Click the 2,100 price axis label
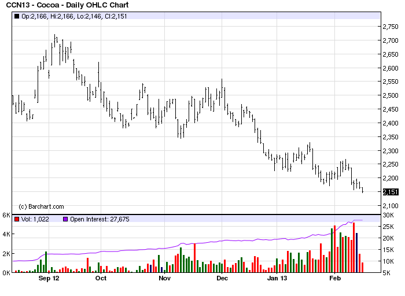The image size is (405, 296). (391, 206)
